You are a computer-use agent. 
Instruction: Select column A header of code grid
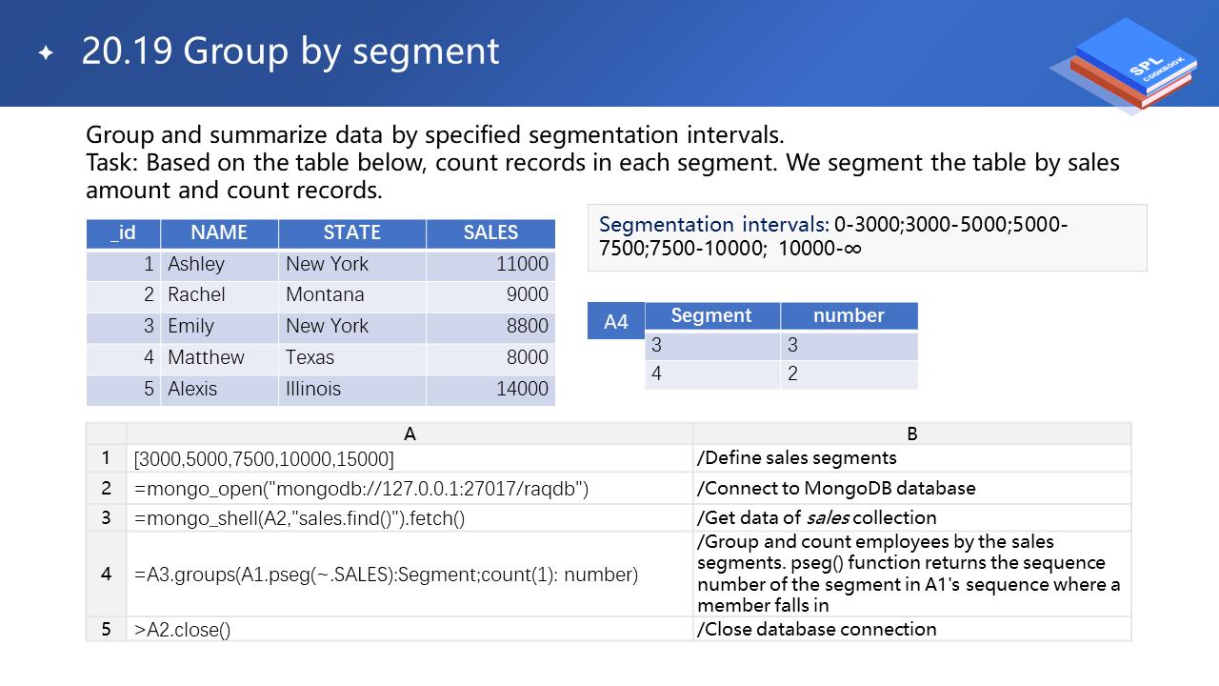410,434
